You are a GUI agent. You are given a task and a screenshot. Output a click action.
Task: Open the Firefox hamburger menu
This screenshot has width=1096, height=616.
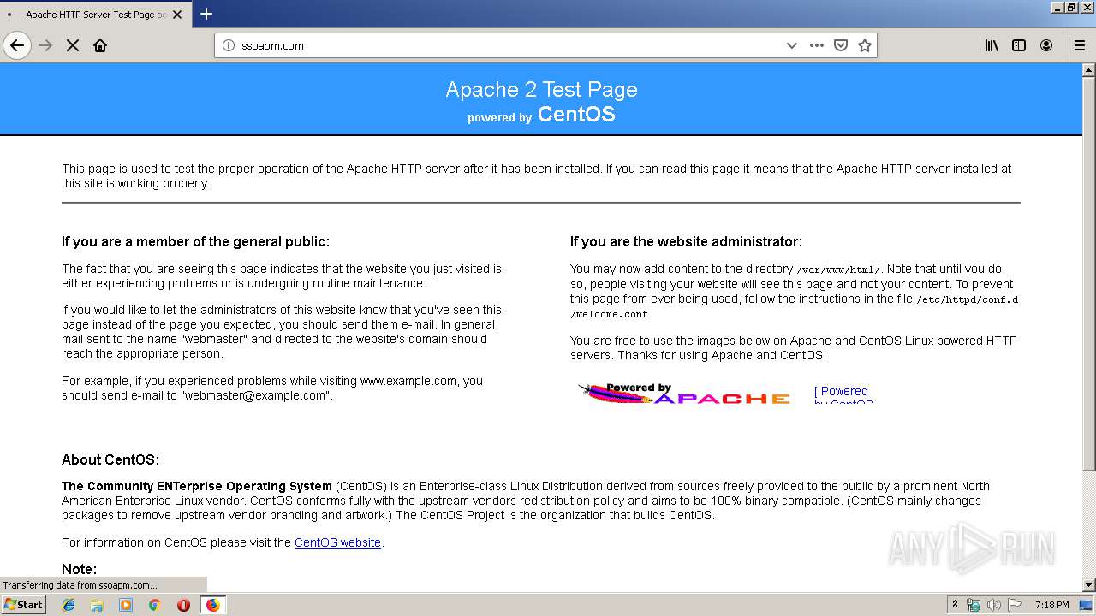pos(1079,45)
